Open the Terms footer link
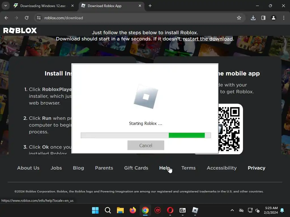 coord(188,168)
